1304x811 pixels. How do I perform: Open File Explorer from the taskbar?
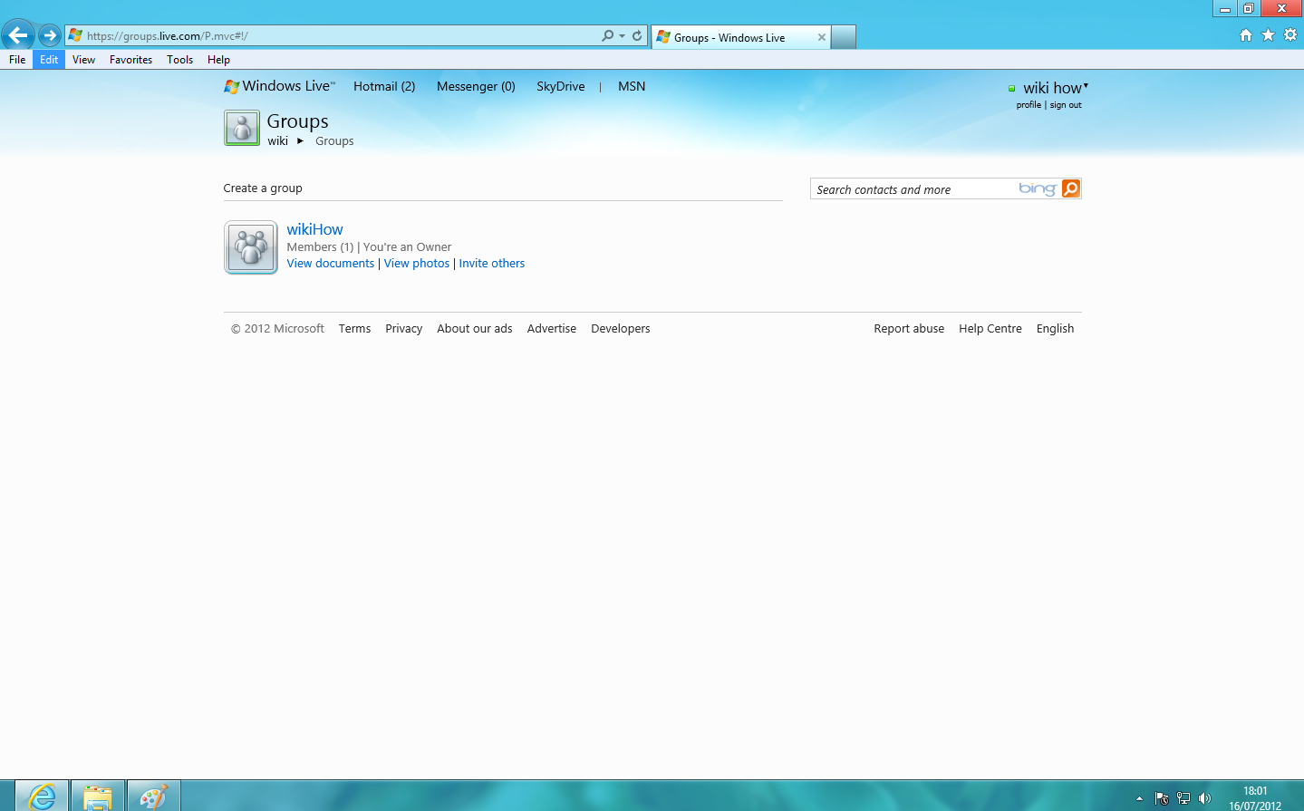click(98, 796)
